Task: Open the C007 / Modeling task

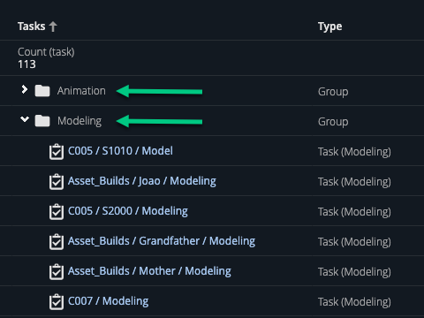Action: 109,301
